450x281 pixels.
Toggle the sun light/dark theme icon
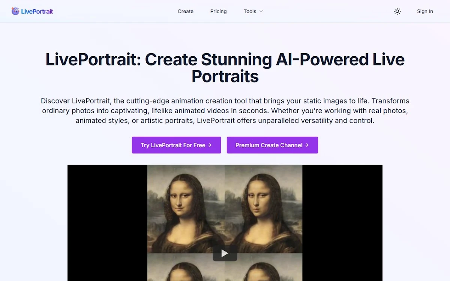[397, 11]
